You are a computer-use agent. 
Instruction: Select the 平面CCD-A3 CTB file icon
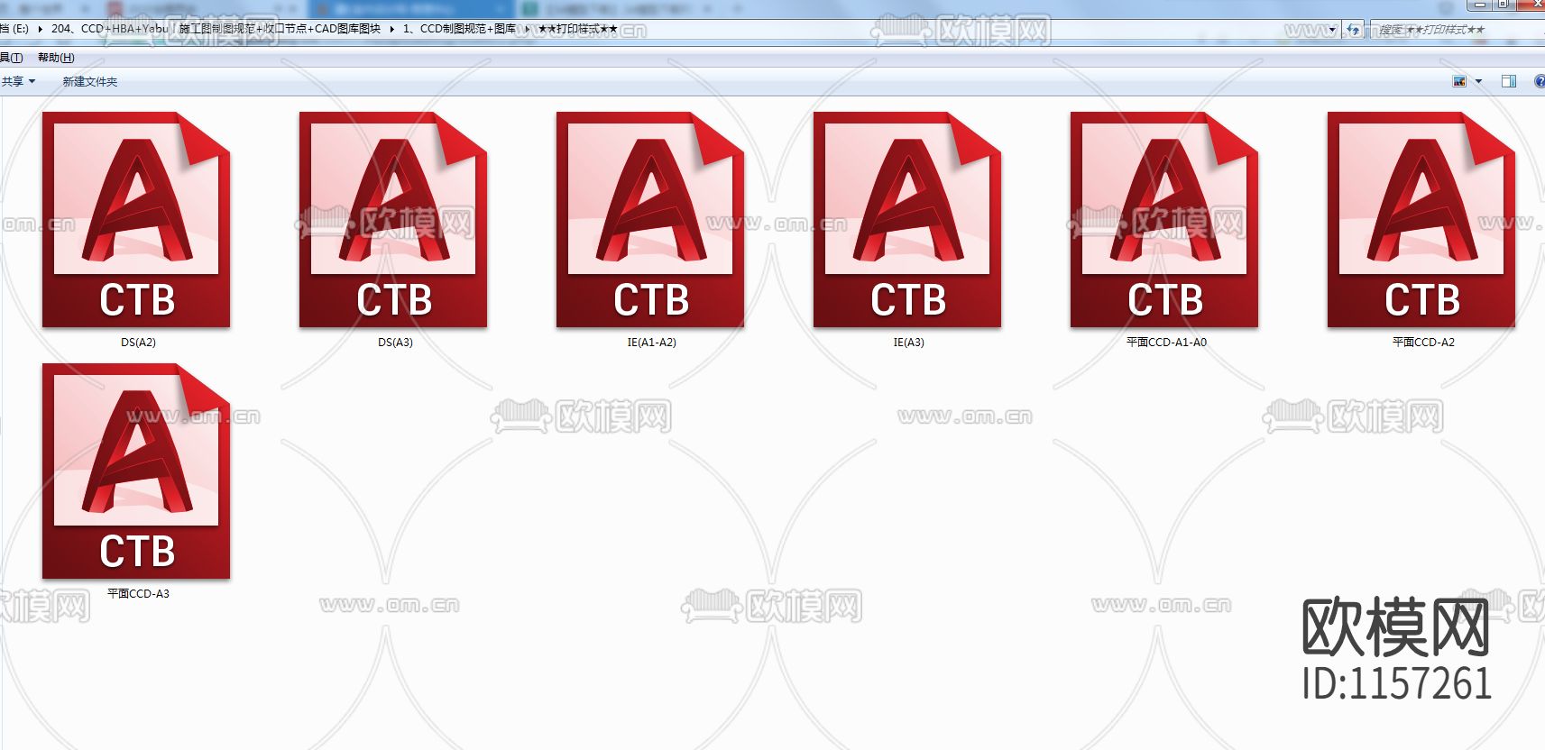tap(136, 471)
